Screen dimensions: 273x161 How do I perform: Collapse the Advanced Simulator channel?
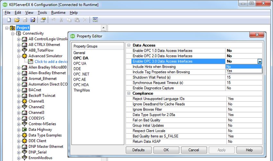tap(19, 56)
